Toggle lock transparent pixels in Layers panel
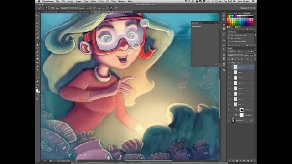The image size is (292, 164). click(x=232, y=59)
